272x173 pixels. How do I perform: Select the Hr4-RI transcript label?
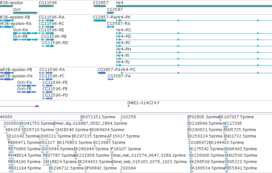pos(123,56)
